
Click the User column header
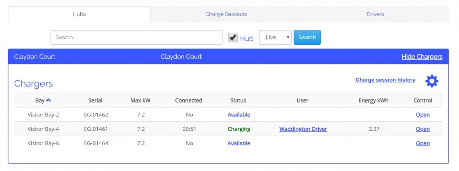(303, 100)
